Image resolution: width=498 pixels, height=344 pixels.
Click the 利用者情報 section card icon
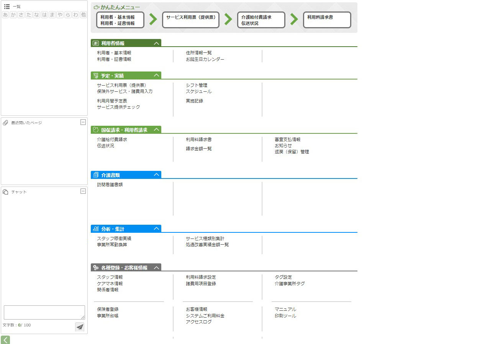point(96,43)
